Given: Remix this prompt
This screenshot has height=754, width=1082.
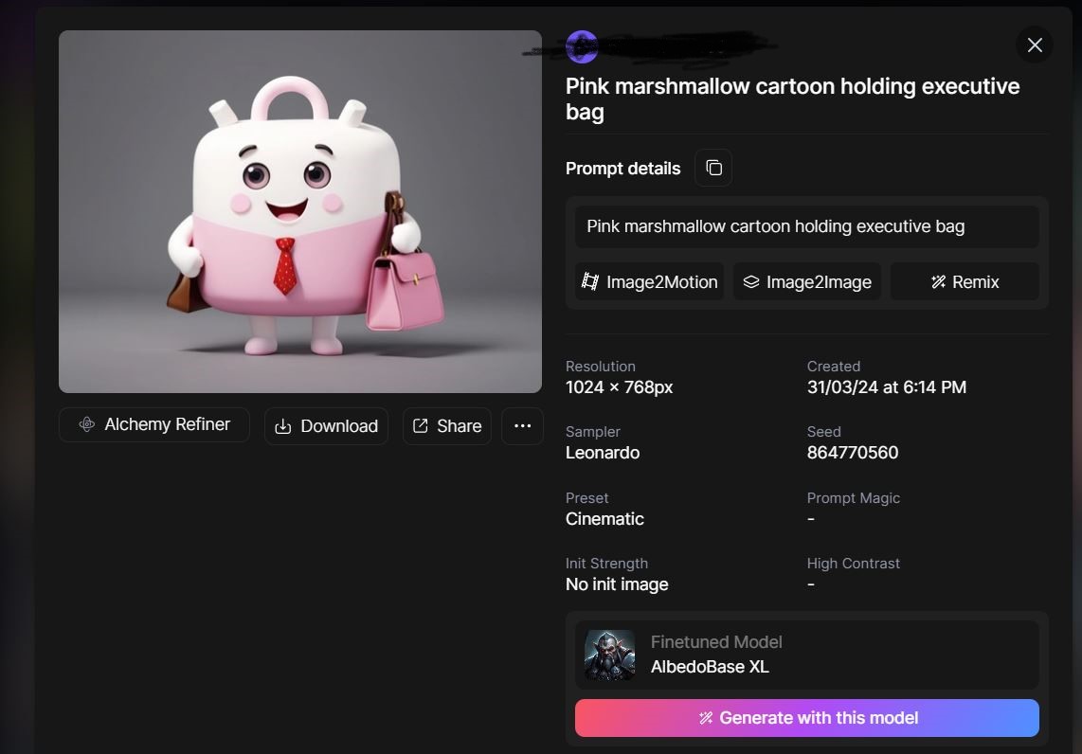Looking at the screenshot, I should 965,281.
